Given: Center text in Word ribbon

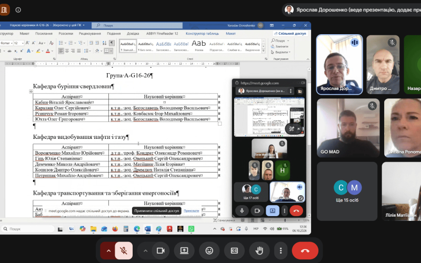Looking at the screenshot, I should point(67,50).
